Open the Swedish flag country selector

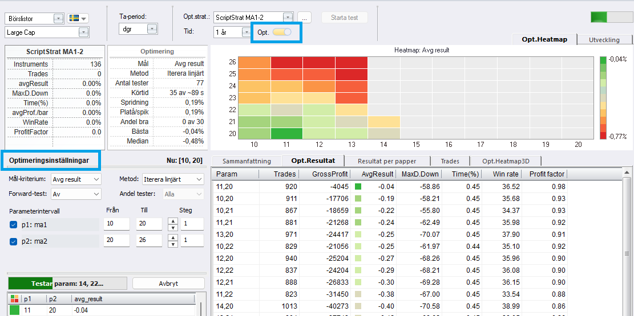pos(78,19)
